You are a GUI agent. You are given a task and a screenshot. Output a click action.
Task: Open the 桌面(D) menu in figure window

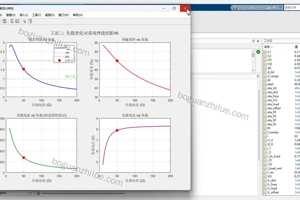[x=50, y=15]
